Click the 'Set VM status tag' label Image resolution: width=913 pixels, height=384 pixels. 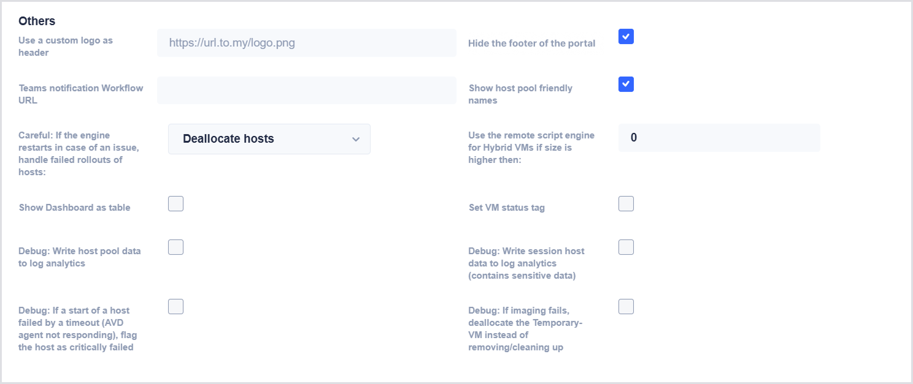click(507, 208)
